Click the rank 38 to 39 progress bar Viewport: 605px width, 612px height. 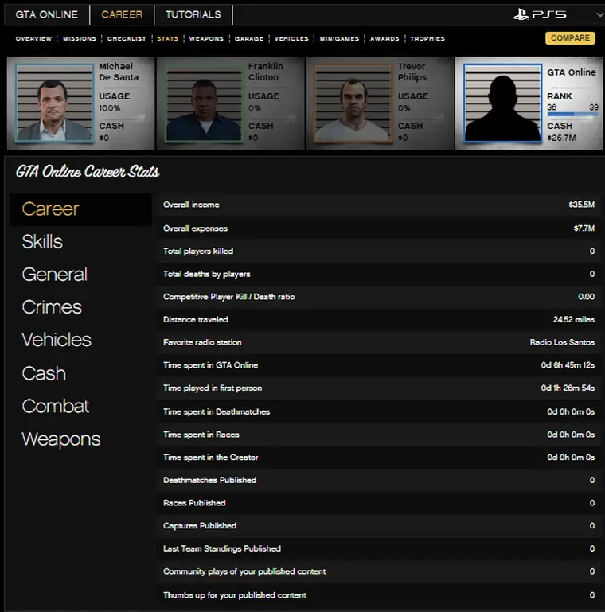pyautogui.click(x=572, y=114)
